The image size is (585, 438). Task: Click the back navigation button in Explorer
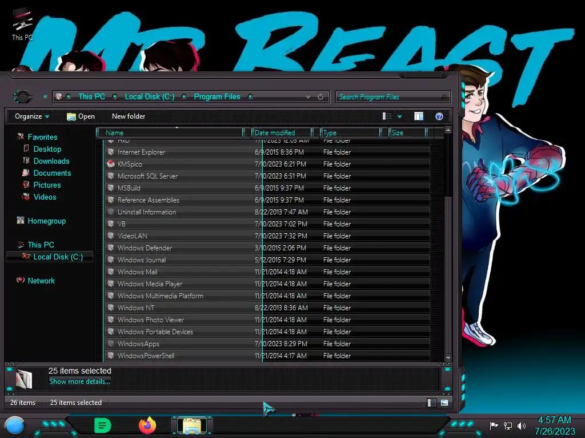(x=23, y=97)
